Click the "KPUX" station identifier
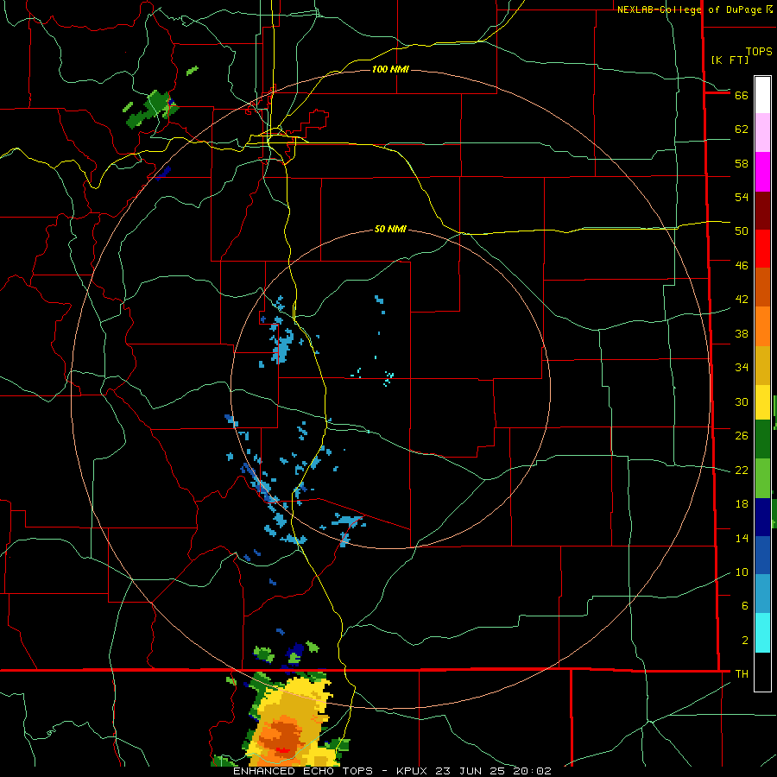The image size is (777, 777). [x=414, y=771]
